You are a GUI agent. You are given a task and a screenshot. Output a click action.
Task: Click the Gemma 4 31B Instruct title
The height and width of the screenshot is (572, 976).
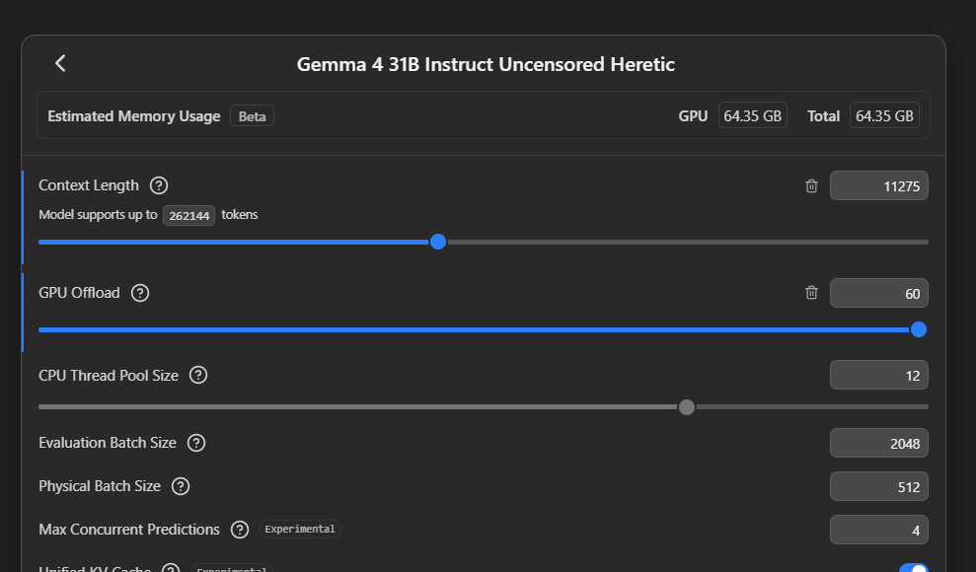[486, 64]
